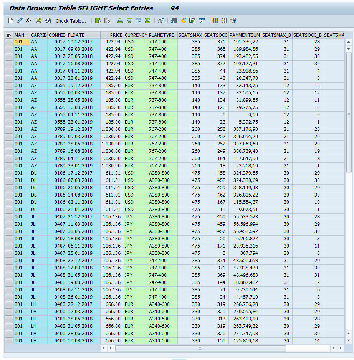This screenshot has height=360, width=354.
Task: Click the SEATSMAX_B column header
Action: [276, 35]
